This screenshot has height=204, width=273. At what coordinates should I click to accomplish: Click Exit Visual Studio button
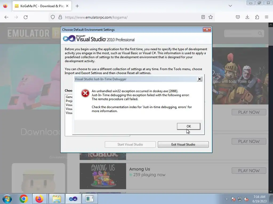[x=183, y=144]
